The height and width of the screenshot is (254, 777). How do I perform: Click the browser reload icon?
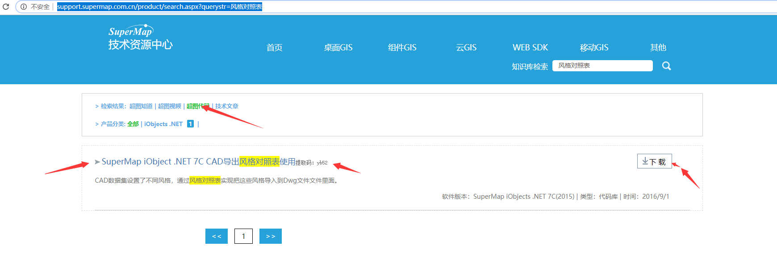coord(6,7)
